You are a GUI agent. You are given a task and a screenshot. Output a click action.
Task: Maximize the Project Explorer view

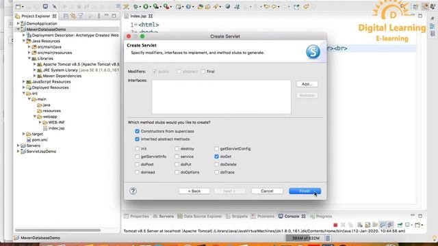click(x=114, y=16)
